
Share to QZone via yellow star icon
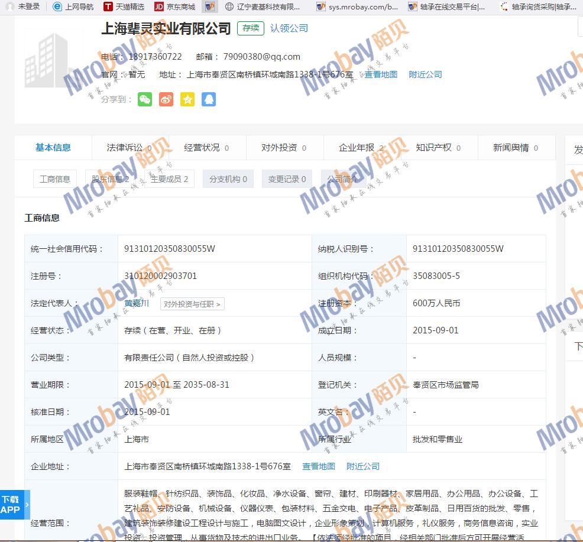187,99
